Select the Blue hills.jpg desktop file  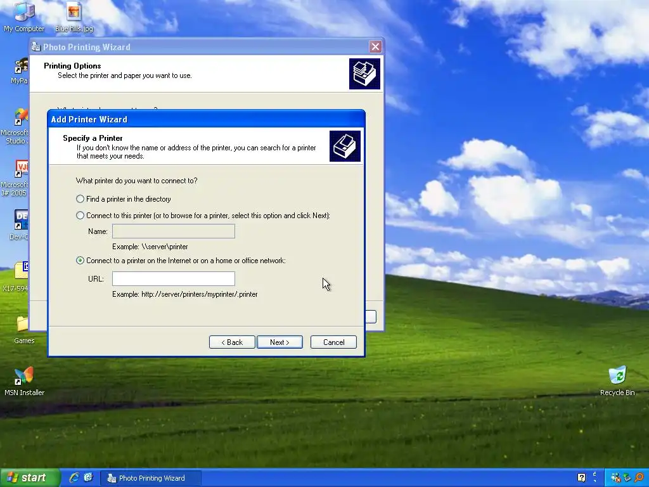click(74, 17)
